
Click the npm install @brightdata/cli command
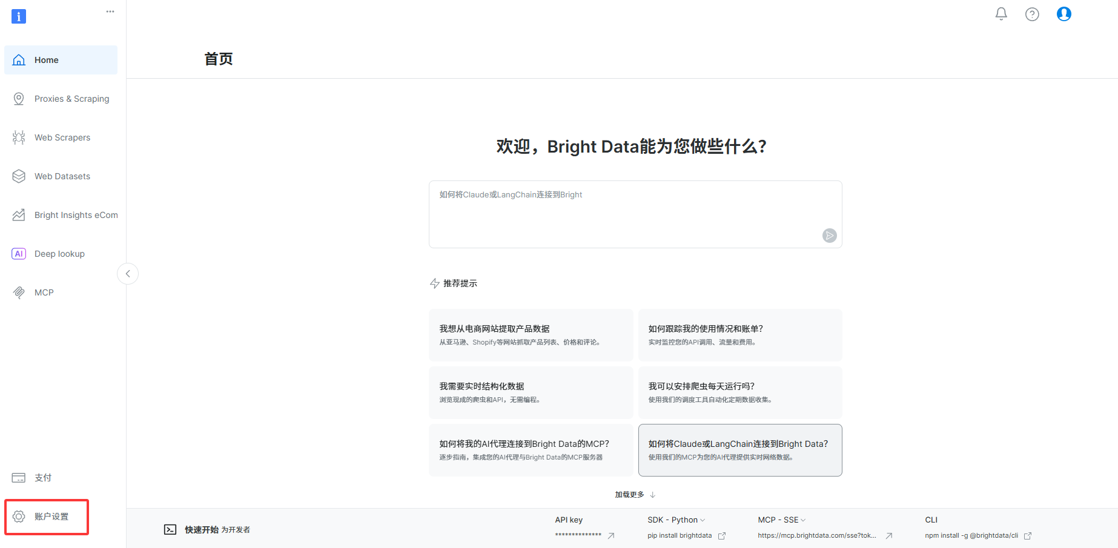tap(971, 535)
